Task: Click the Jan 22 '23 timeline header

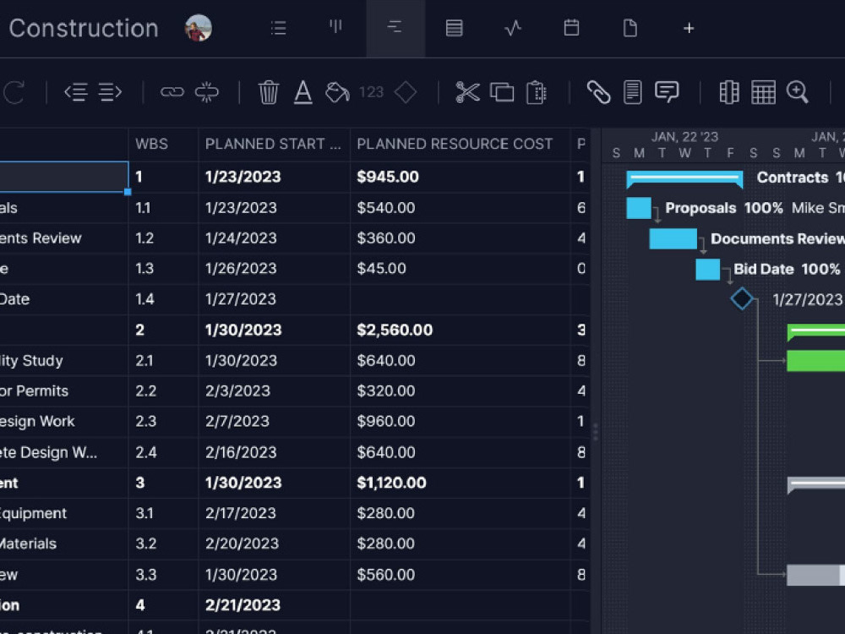Action: pos(684,136)
